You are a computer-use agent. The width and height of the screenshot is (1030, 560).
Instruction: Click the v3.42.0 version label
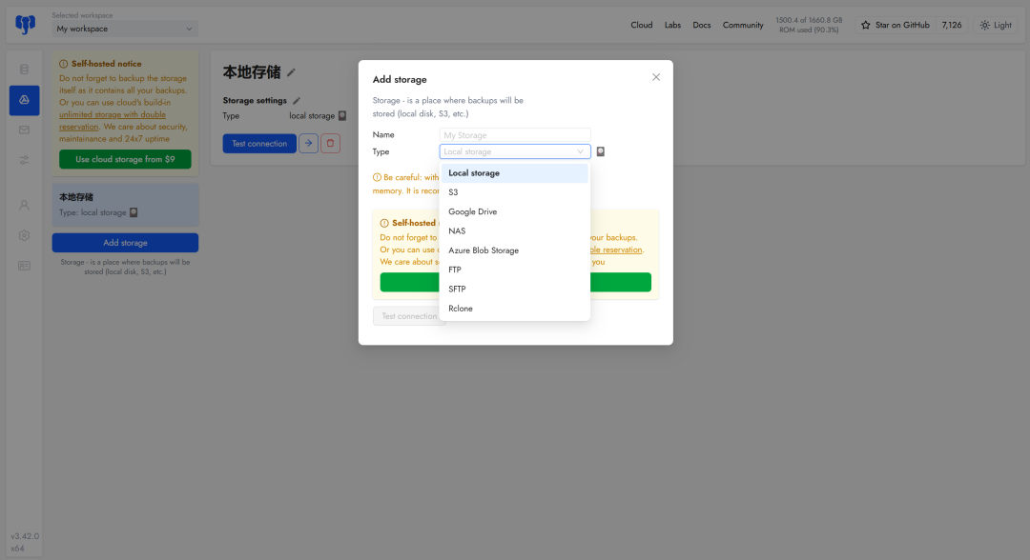pos(25,536)
